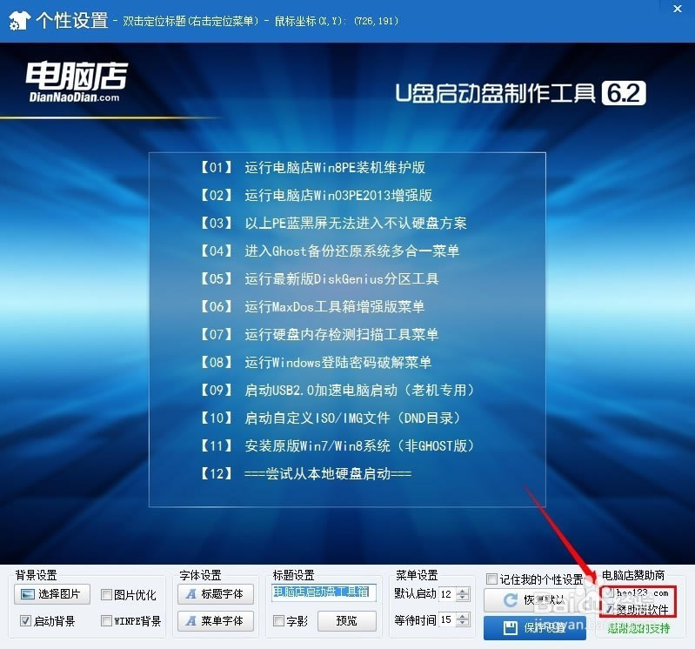Select menu item 08 Windows登陆密码破解

pyautogui.click(x=315, y=362)
